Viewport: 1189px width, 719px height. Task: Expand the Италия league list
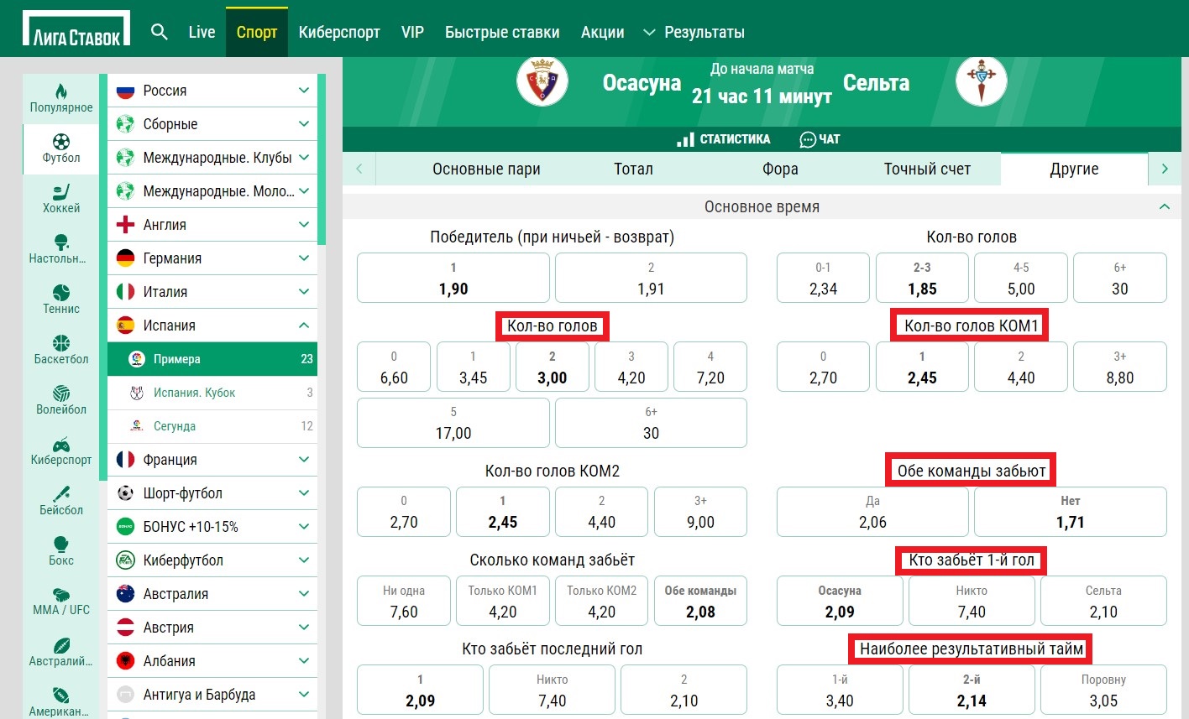303,292
